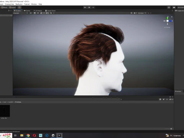Click the Hierarchy panel lock icon
The width and height of the screenshot is (184, 138).
coord(9,11)
